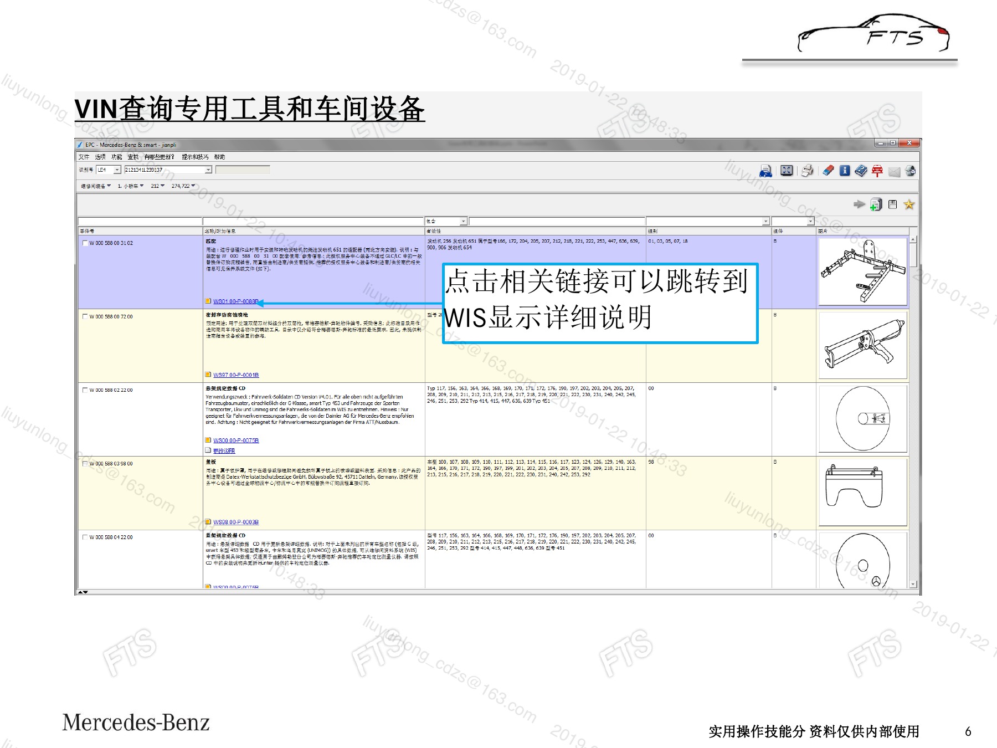Screen dimensions: 997x748
Task: Click the full-screen expand icon in toolbar
Action: pyautogui.click(x=787, y=171)
